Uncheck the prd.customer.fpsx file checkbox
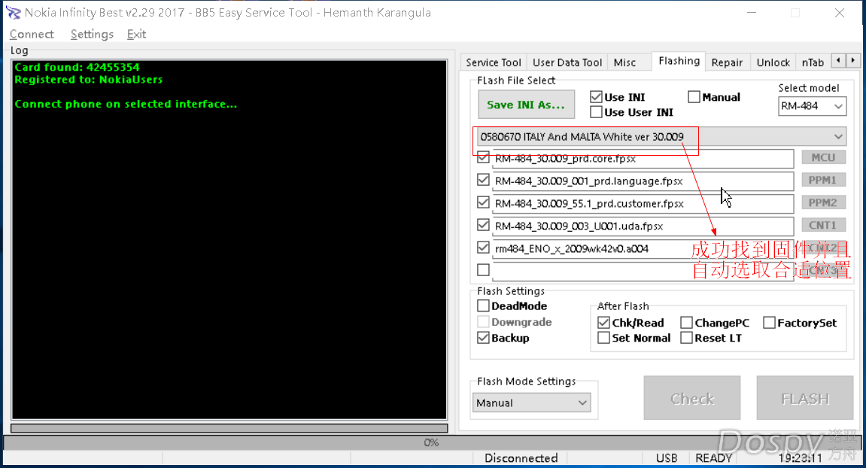This screenshot has width=866, height=468. (483, 203)
